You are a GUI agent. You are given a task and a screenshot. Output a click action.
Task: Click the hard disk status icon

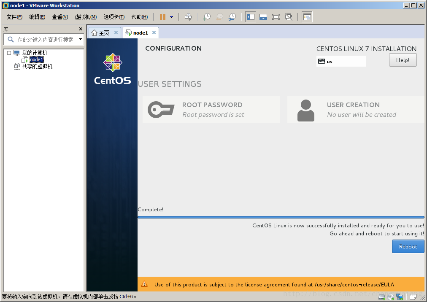382,297
